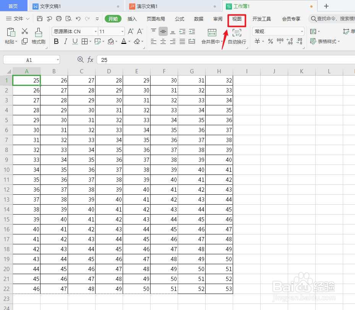Go to 首页 home tab
The image size is (355, 310).
coord(13,6)
